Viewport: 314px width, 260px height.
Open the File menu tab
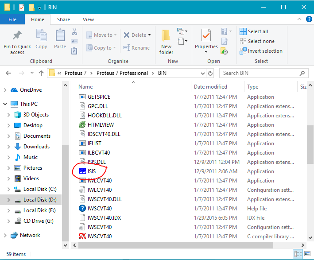[12, 19]
